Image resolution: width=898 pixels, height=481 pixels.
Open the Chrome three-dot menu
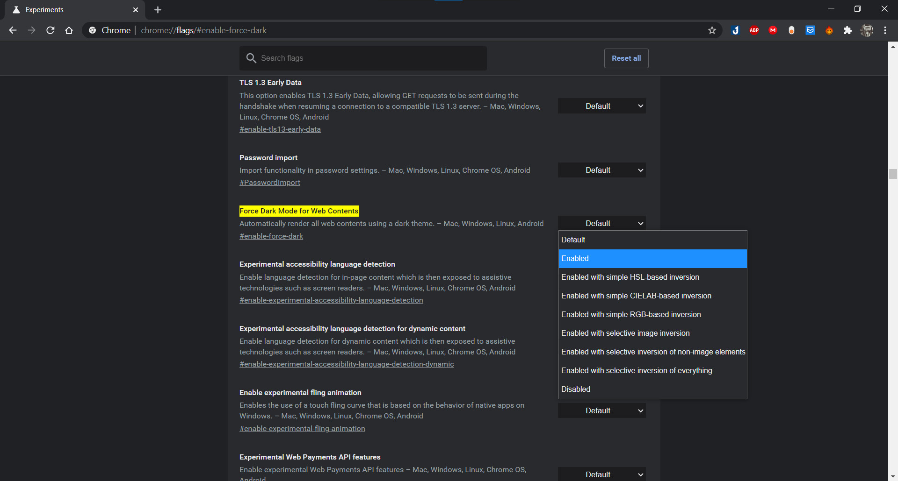885,30
